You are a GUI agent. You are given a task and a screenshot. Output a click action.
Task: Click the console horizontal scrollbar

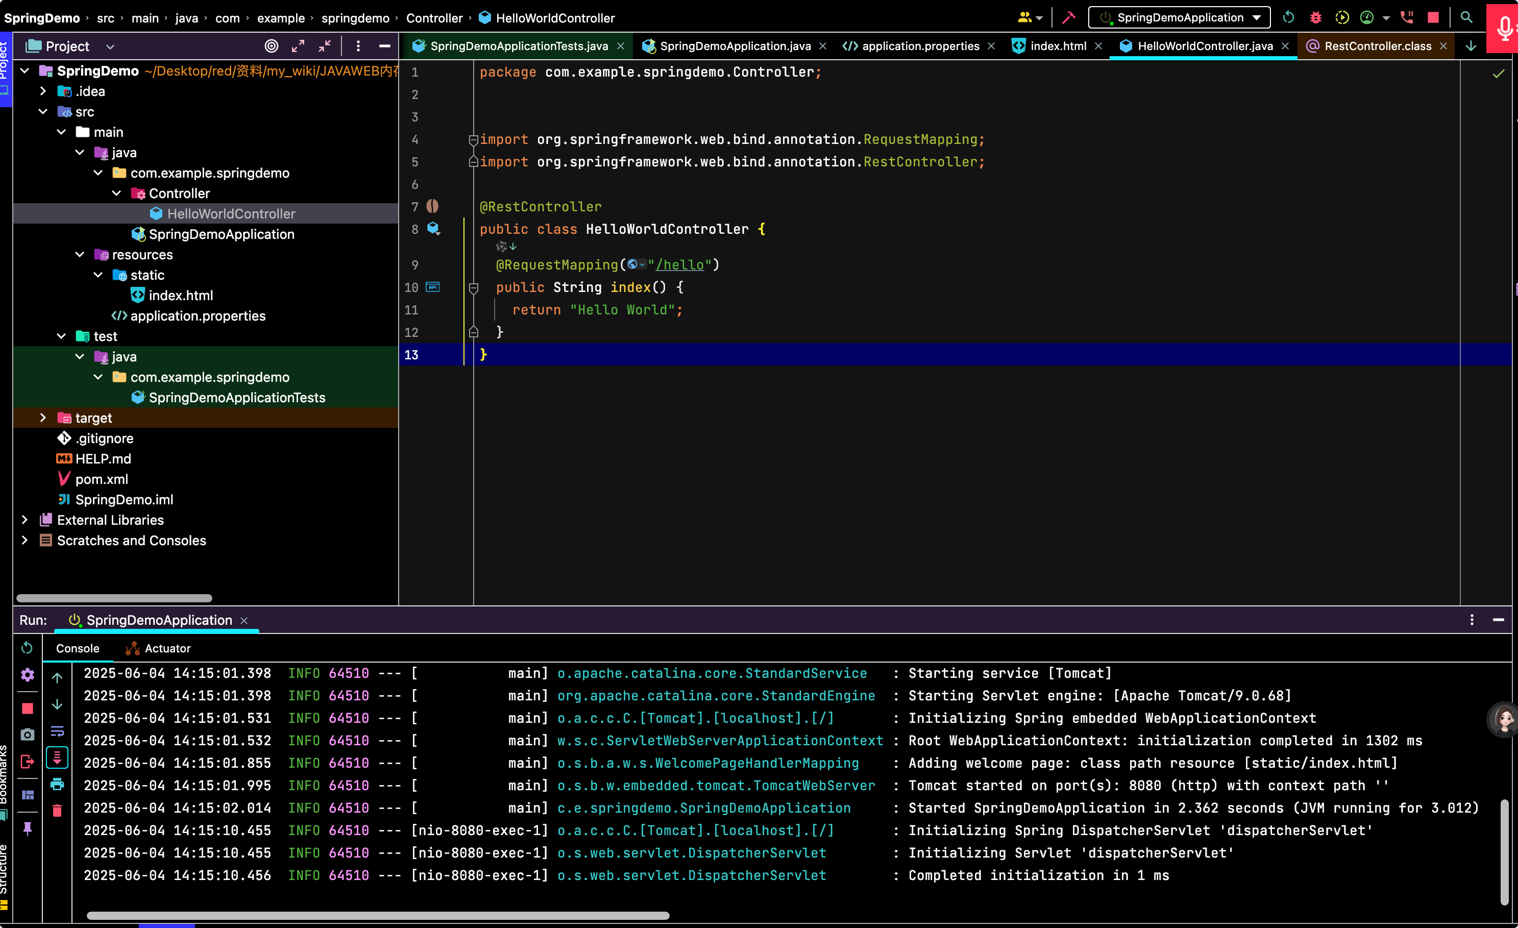378,916
